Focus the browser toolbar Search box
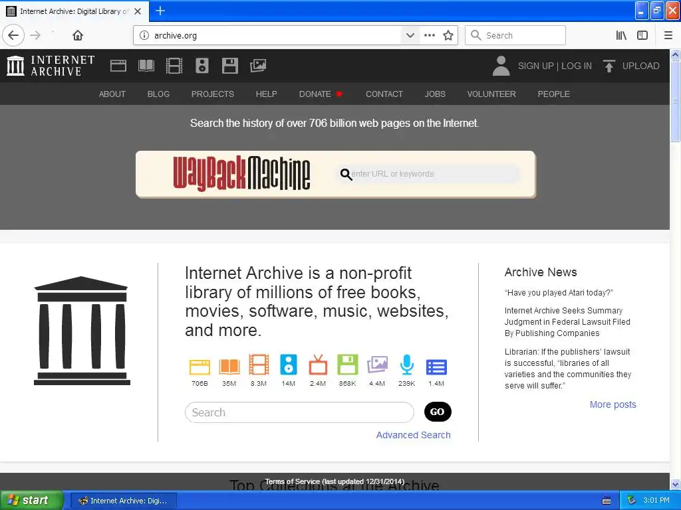The image size is (681, 510). pos(515,35)
